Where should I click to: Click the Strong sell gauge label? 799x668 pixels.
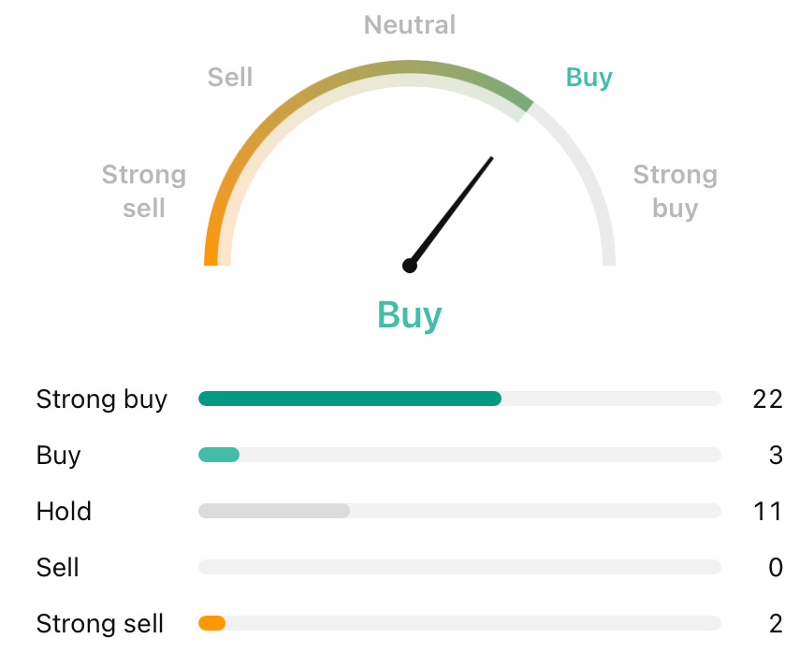(x=143, y=191)
